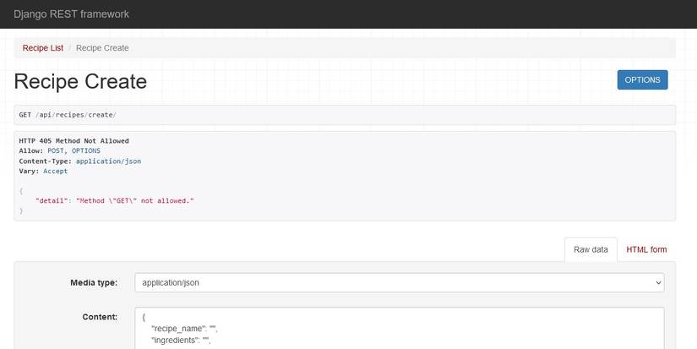Click the "detail" error message in response
Screen dimensions: 697x349
tap(115, 200)
